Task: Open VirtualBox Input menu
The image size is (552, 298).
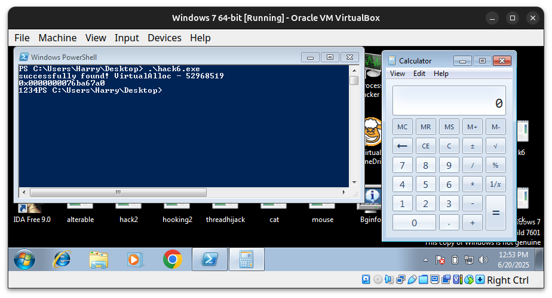Action: tap(127, 38)
